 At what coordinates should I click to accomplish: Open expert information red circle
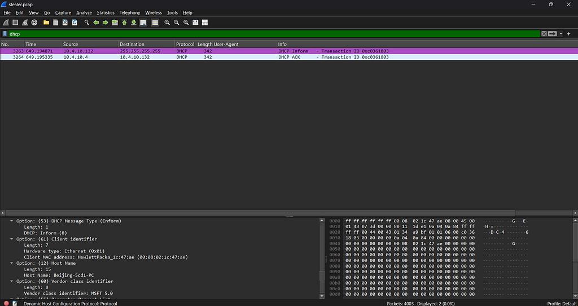point(6,303)
